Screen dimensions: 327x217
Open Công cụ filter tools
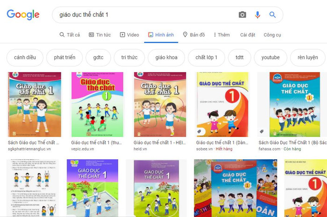tap(272, 35)
